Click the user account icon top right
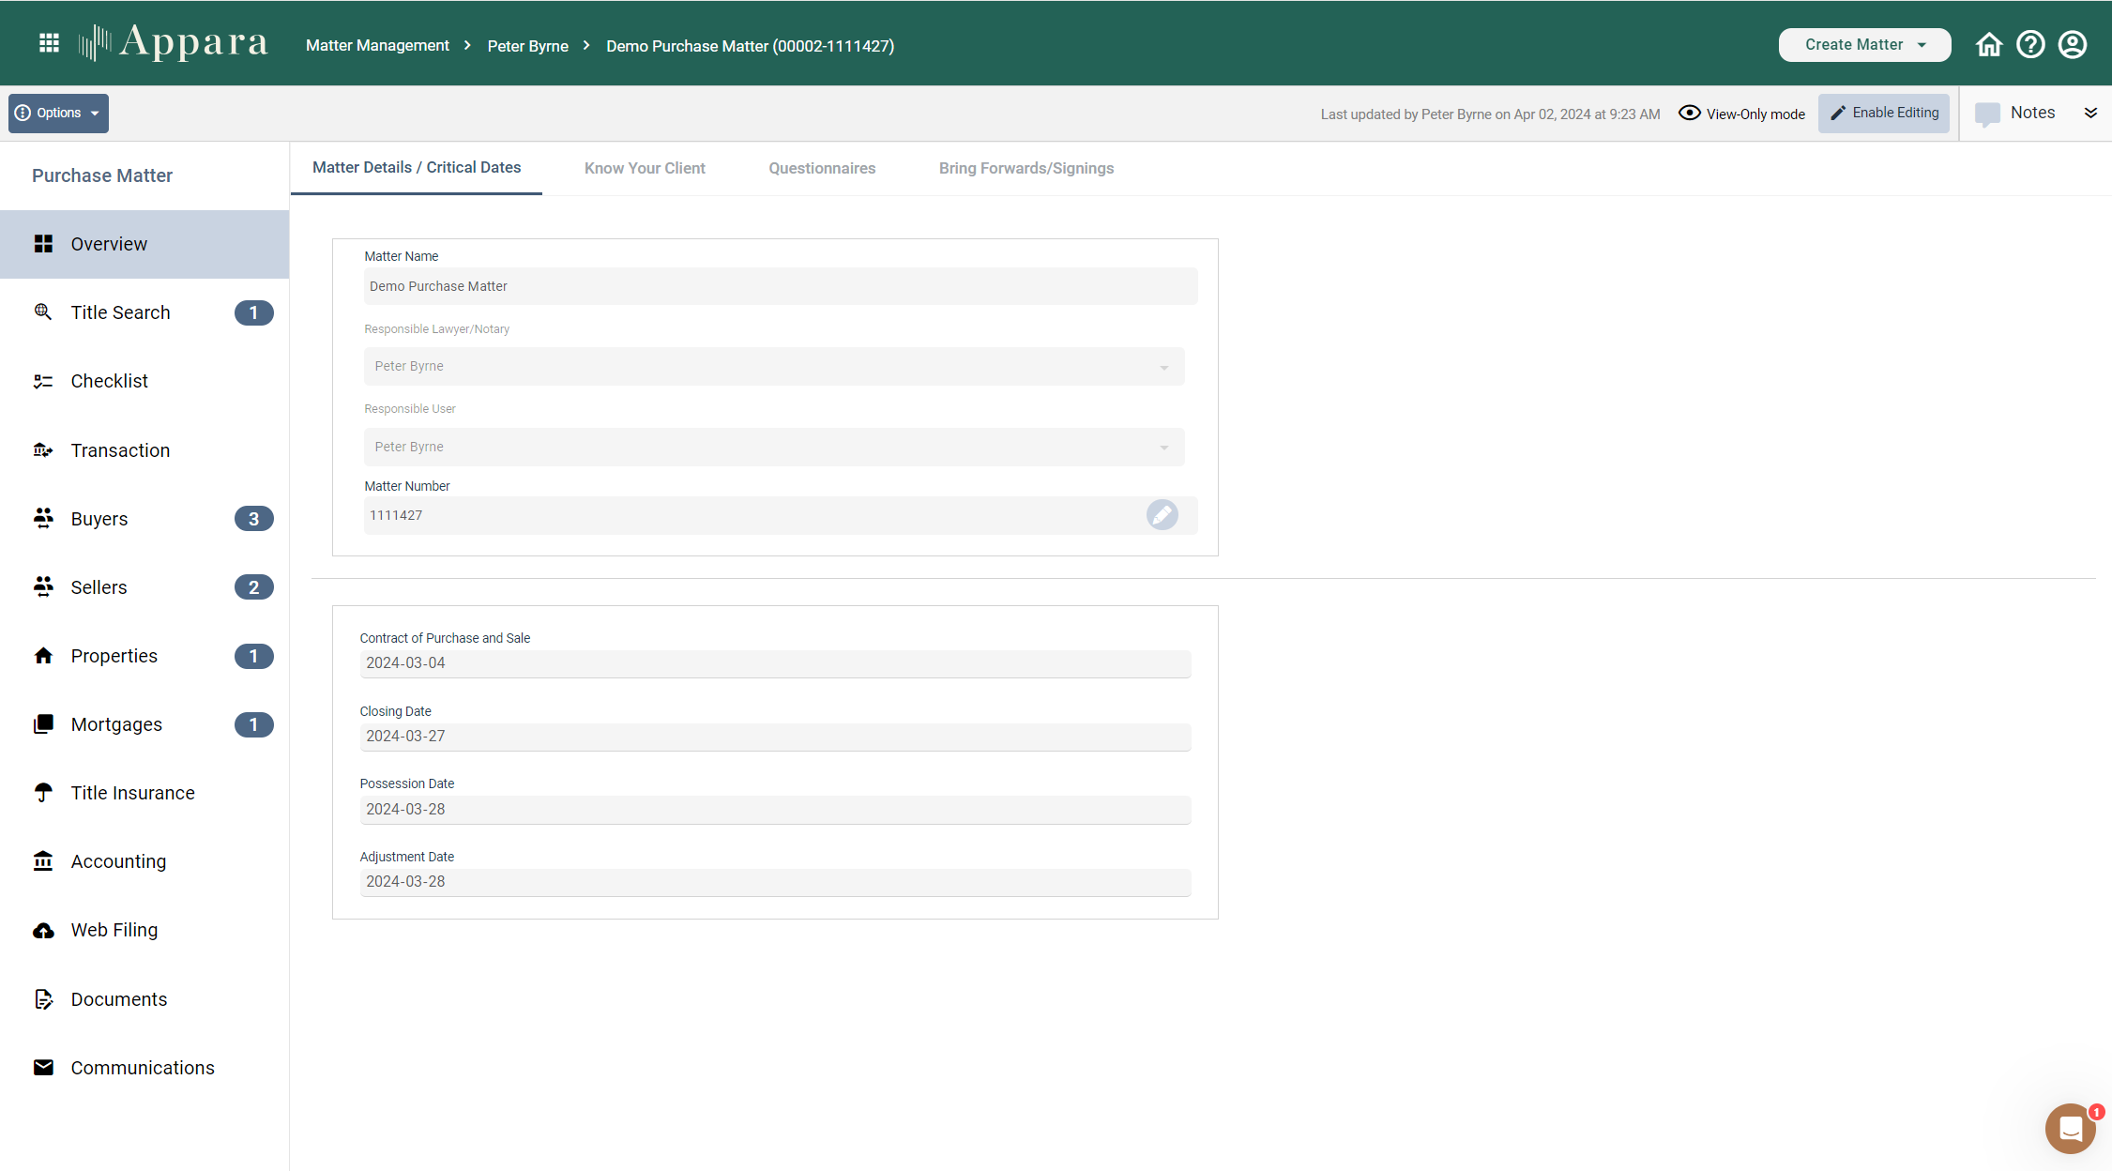 (x=2072, y=44)
